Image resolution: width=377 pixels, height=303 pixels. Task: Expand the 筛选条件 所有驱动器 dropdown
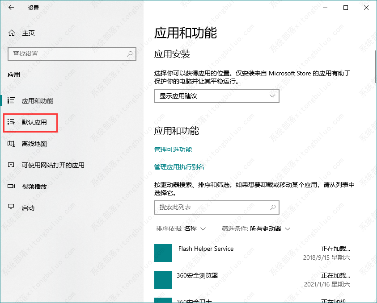pos(256,228)
